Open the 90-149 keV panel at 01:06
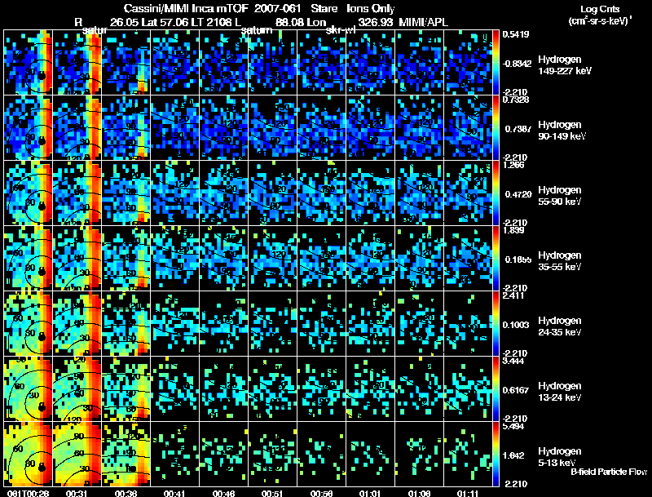Viewport: 652px width, 497px height. (419, 128)
